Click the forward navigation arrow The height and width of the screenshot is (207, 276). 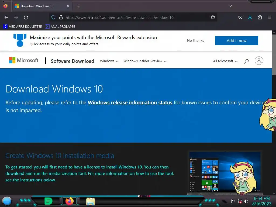16,18
